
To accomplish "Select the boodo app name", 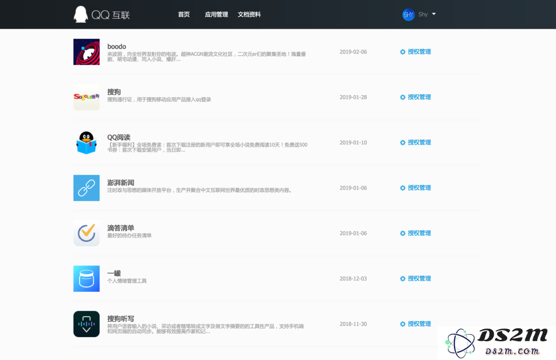I will 117,47.
